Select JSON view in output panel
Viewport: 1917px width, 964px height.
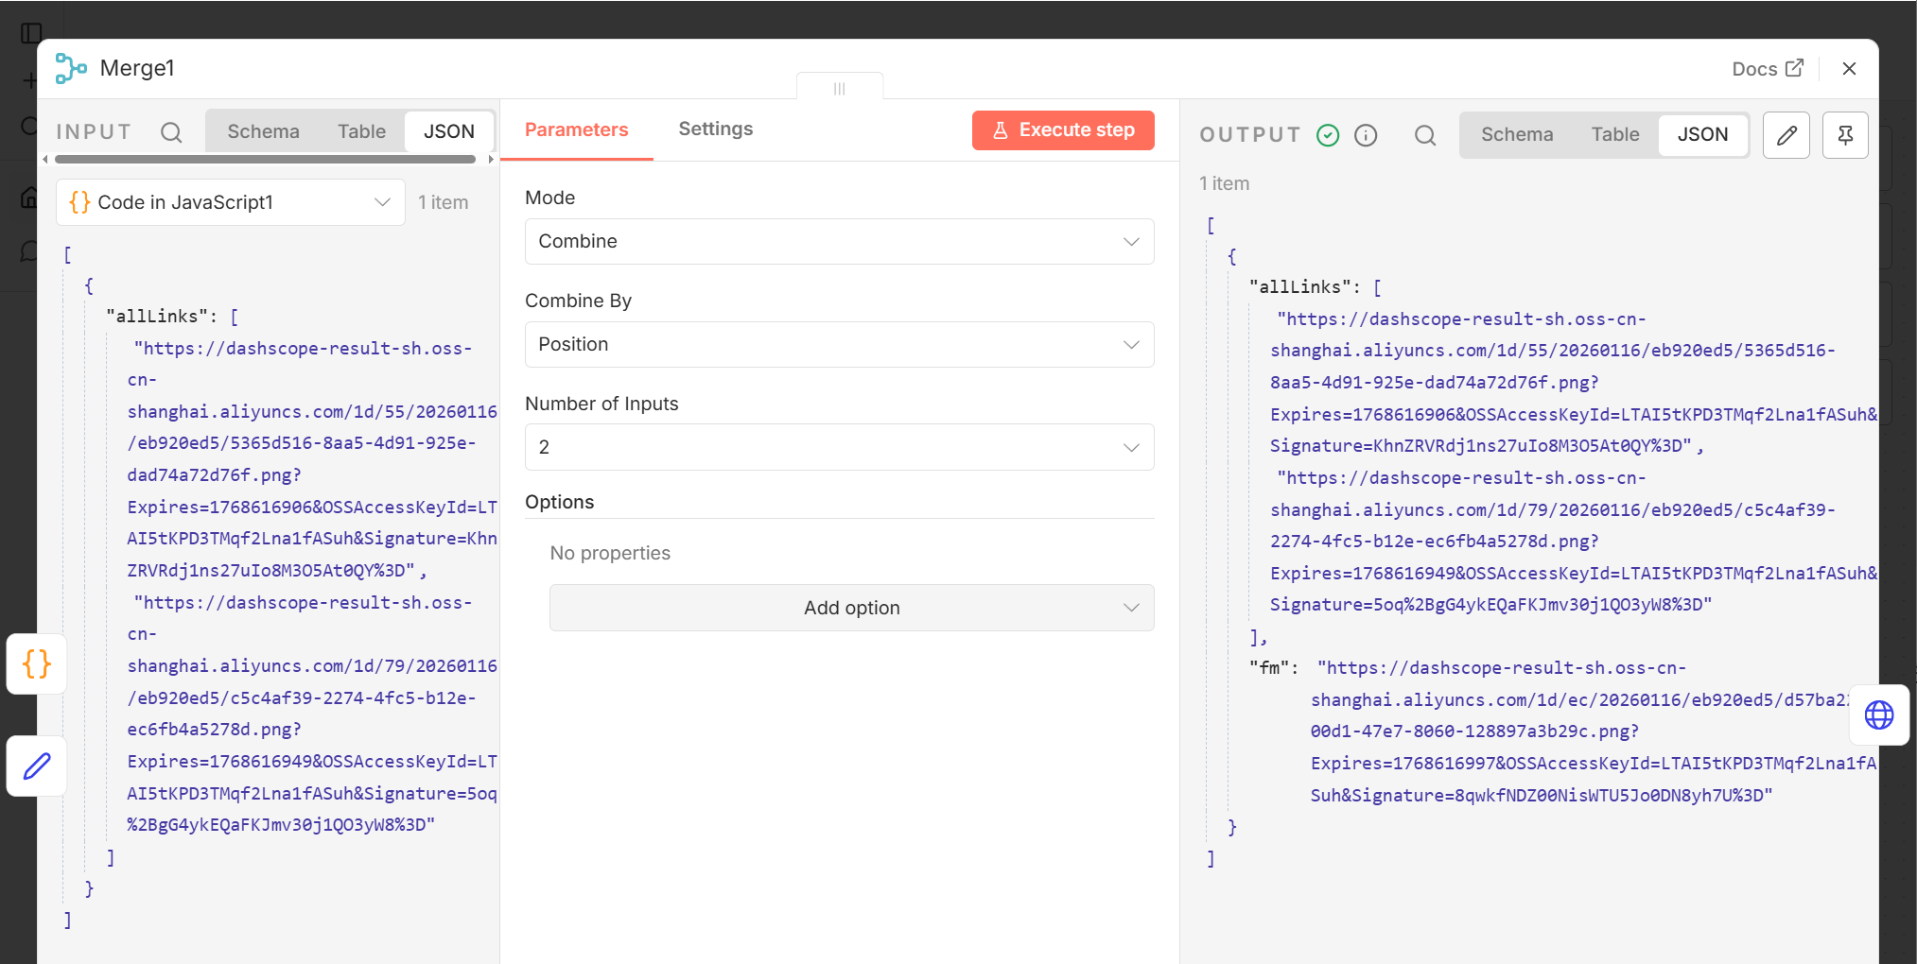1702,134
